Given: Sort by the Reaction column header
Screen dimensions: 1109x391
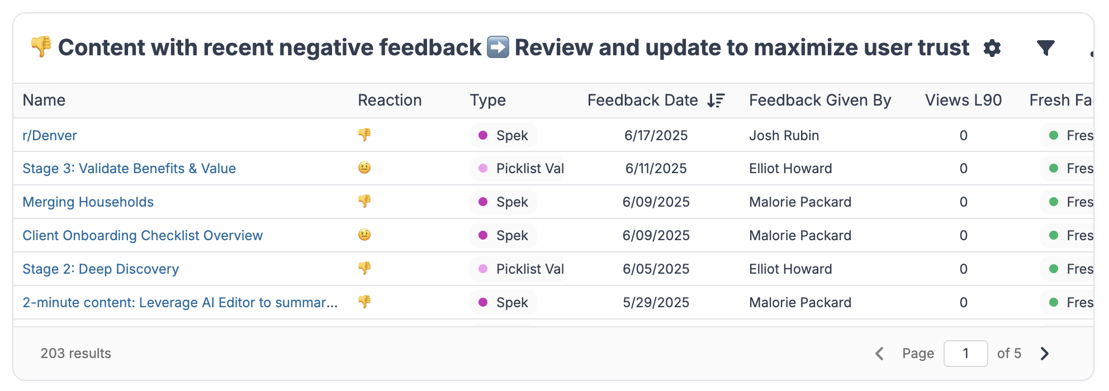Looking at the screenshot, I should pos(390,101).
